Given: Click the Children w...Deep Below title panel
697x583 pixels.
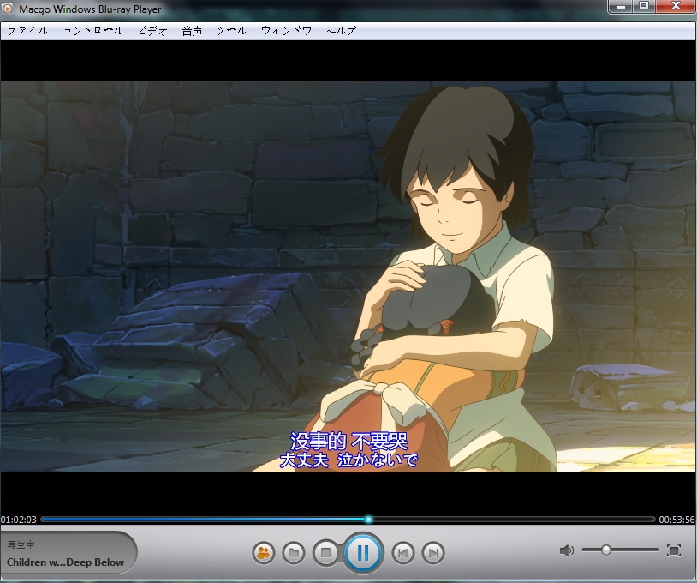Looking at the screenshot, I should (66, 562).
